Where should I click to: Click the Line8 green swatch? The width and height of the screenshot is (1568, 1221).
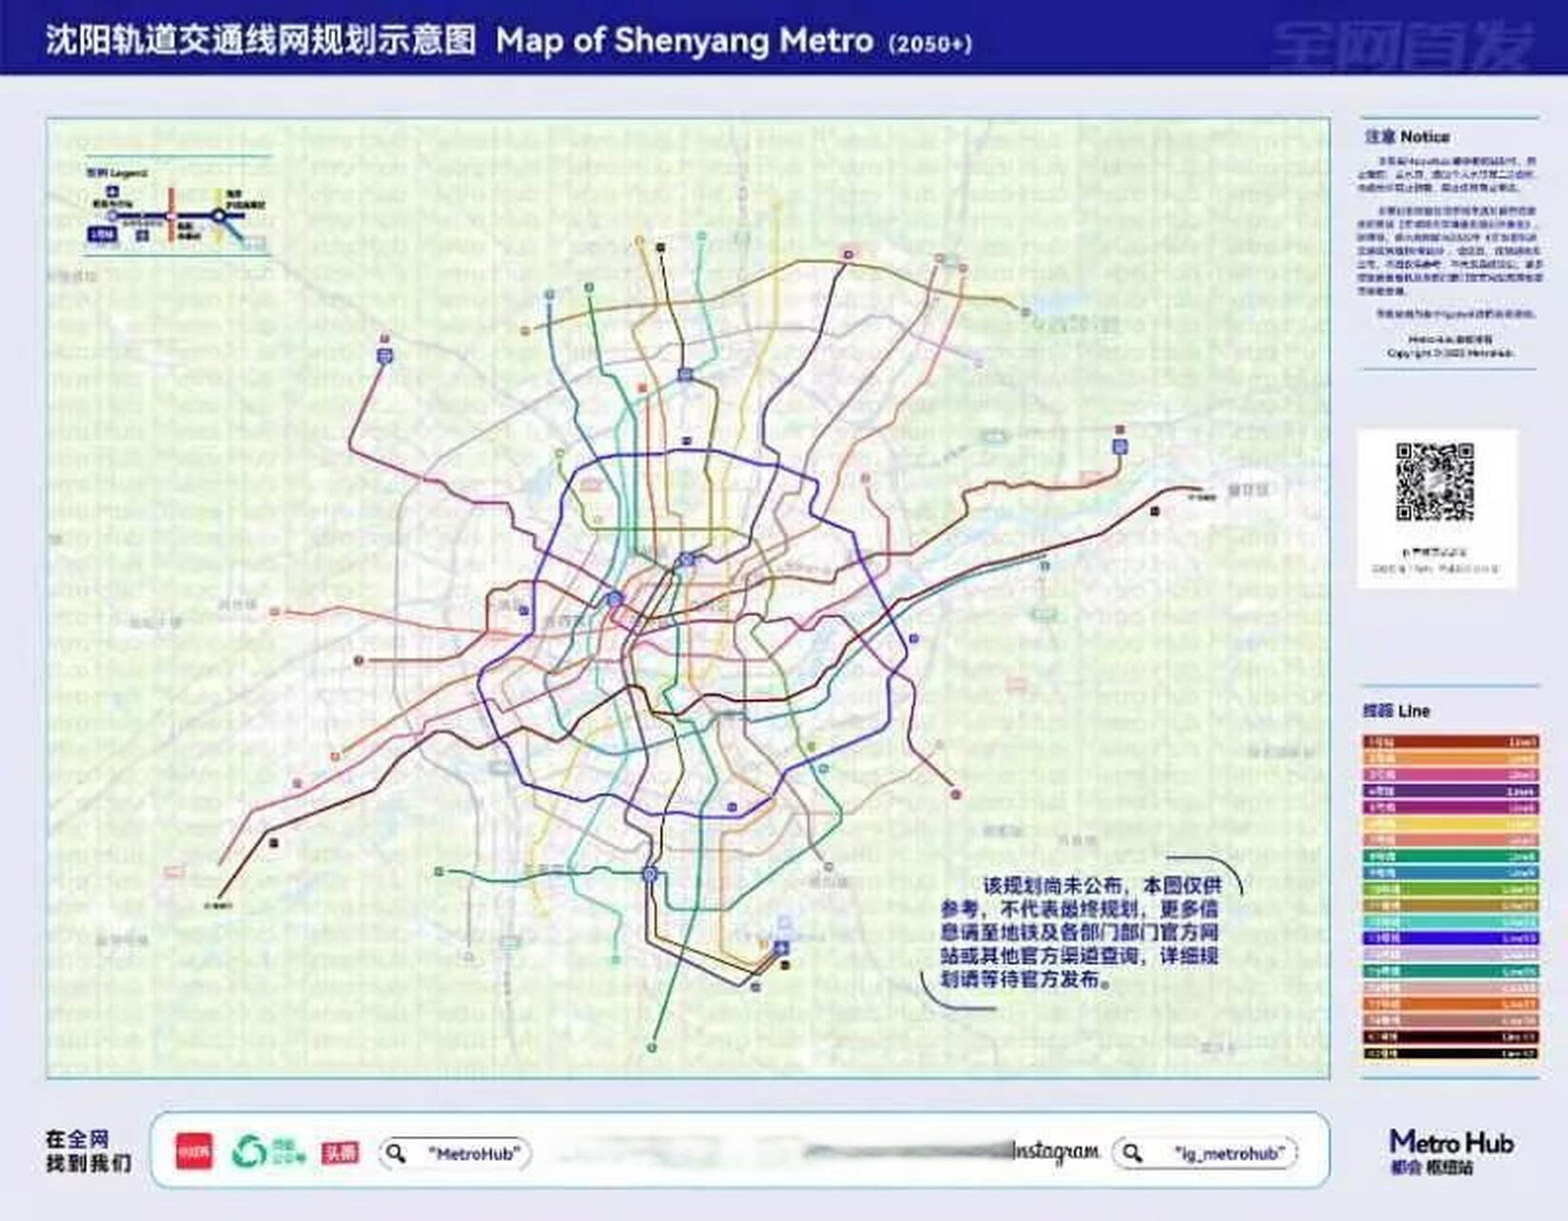pyautogui.click(x=1451, y=857)
